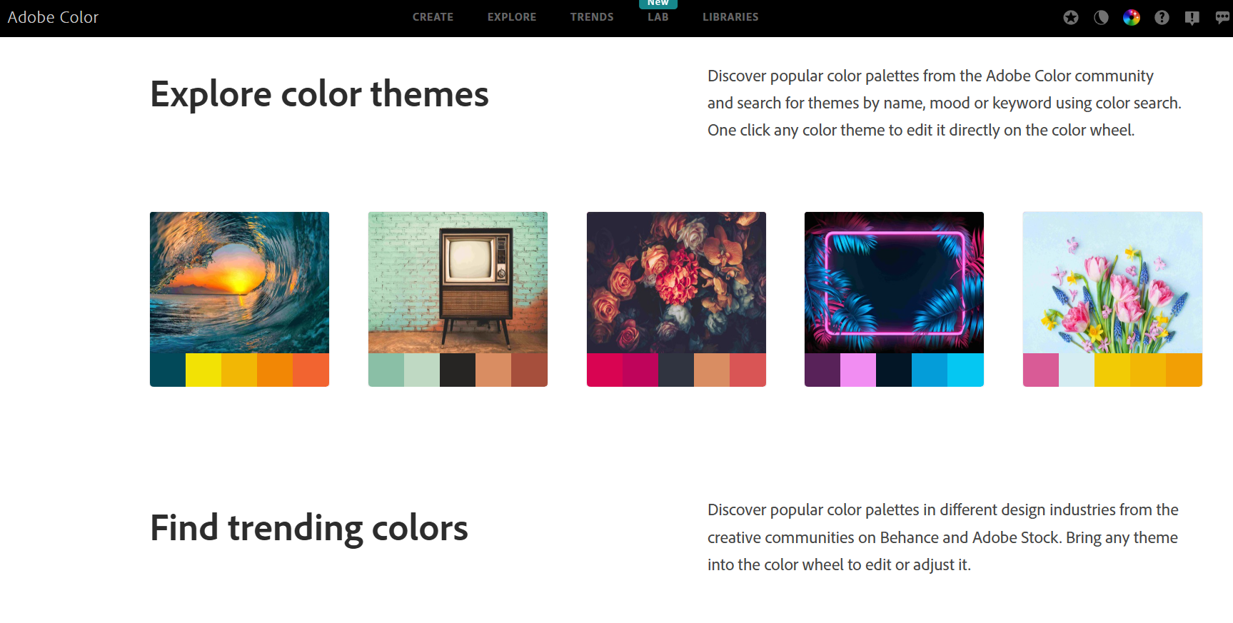Screen dimensions: 1233x623
Task: Click the 'Find trending colors' heading
Action: [x=309, y=528]
